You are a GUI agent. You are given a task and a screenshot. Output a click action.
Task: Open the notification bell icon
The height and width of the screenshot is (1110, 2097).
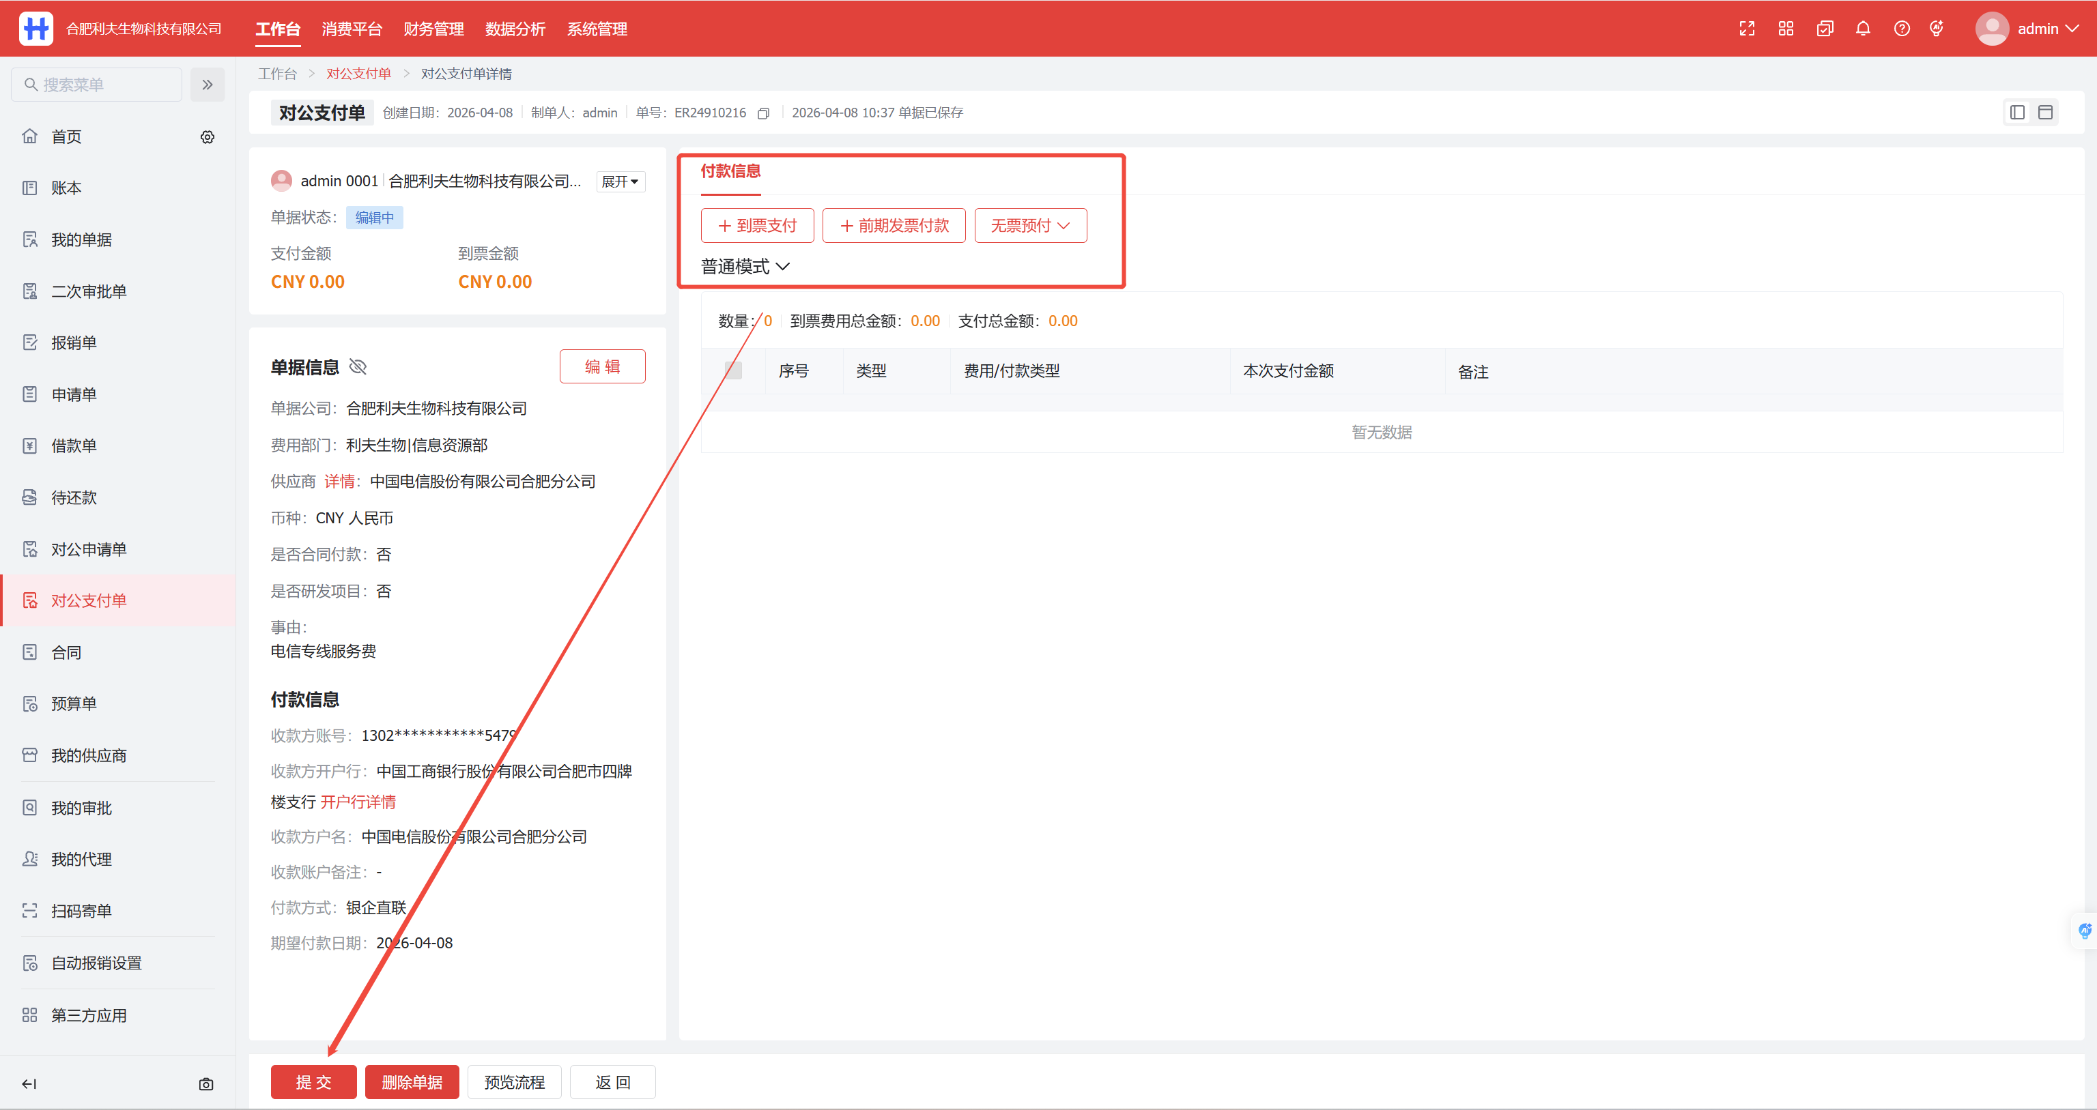pyautogui.click(x=1863, y=29)
